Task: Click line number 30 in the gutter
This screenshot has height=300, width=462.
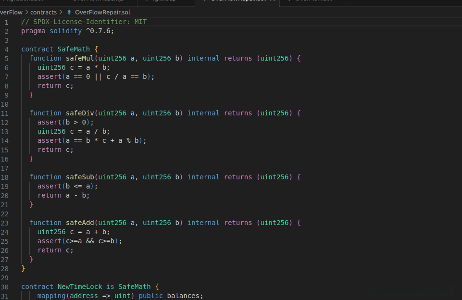Action: tap(5, 287)
